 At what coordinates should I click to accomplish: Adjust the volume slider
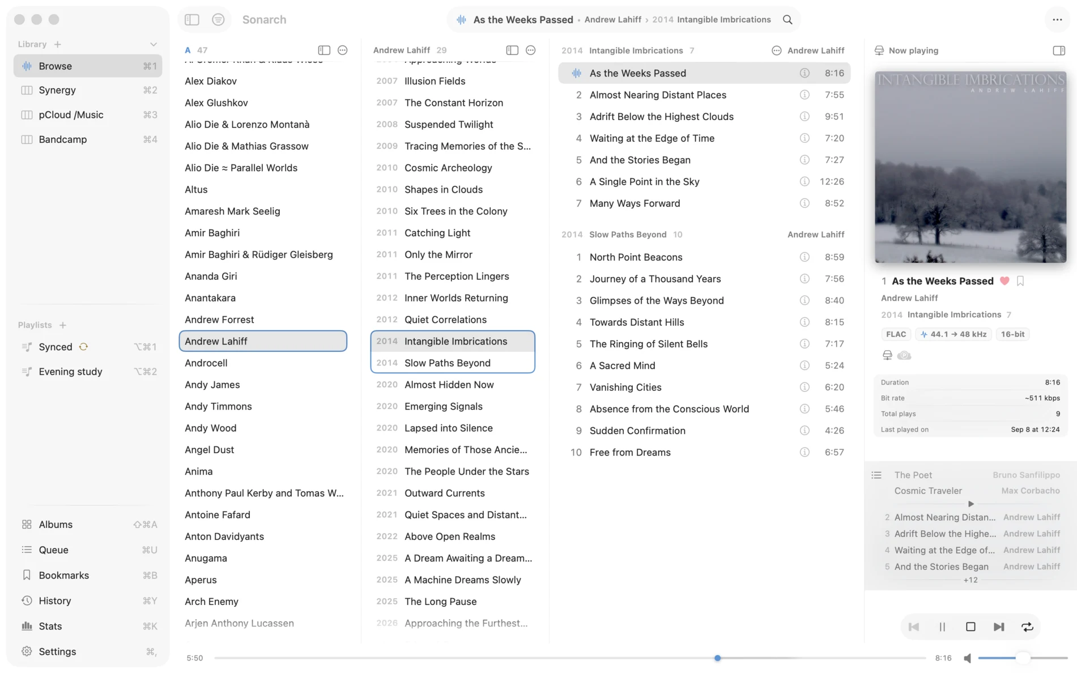(x=1022, y=658)
